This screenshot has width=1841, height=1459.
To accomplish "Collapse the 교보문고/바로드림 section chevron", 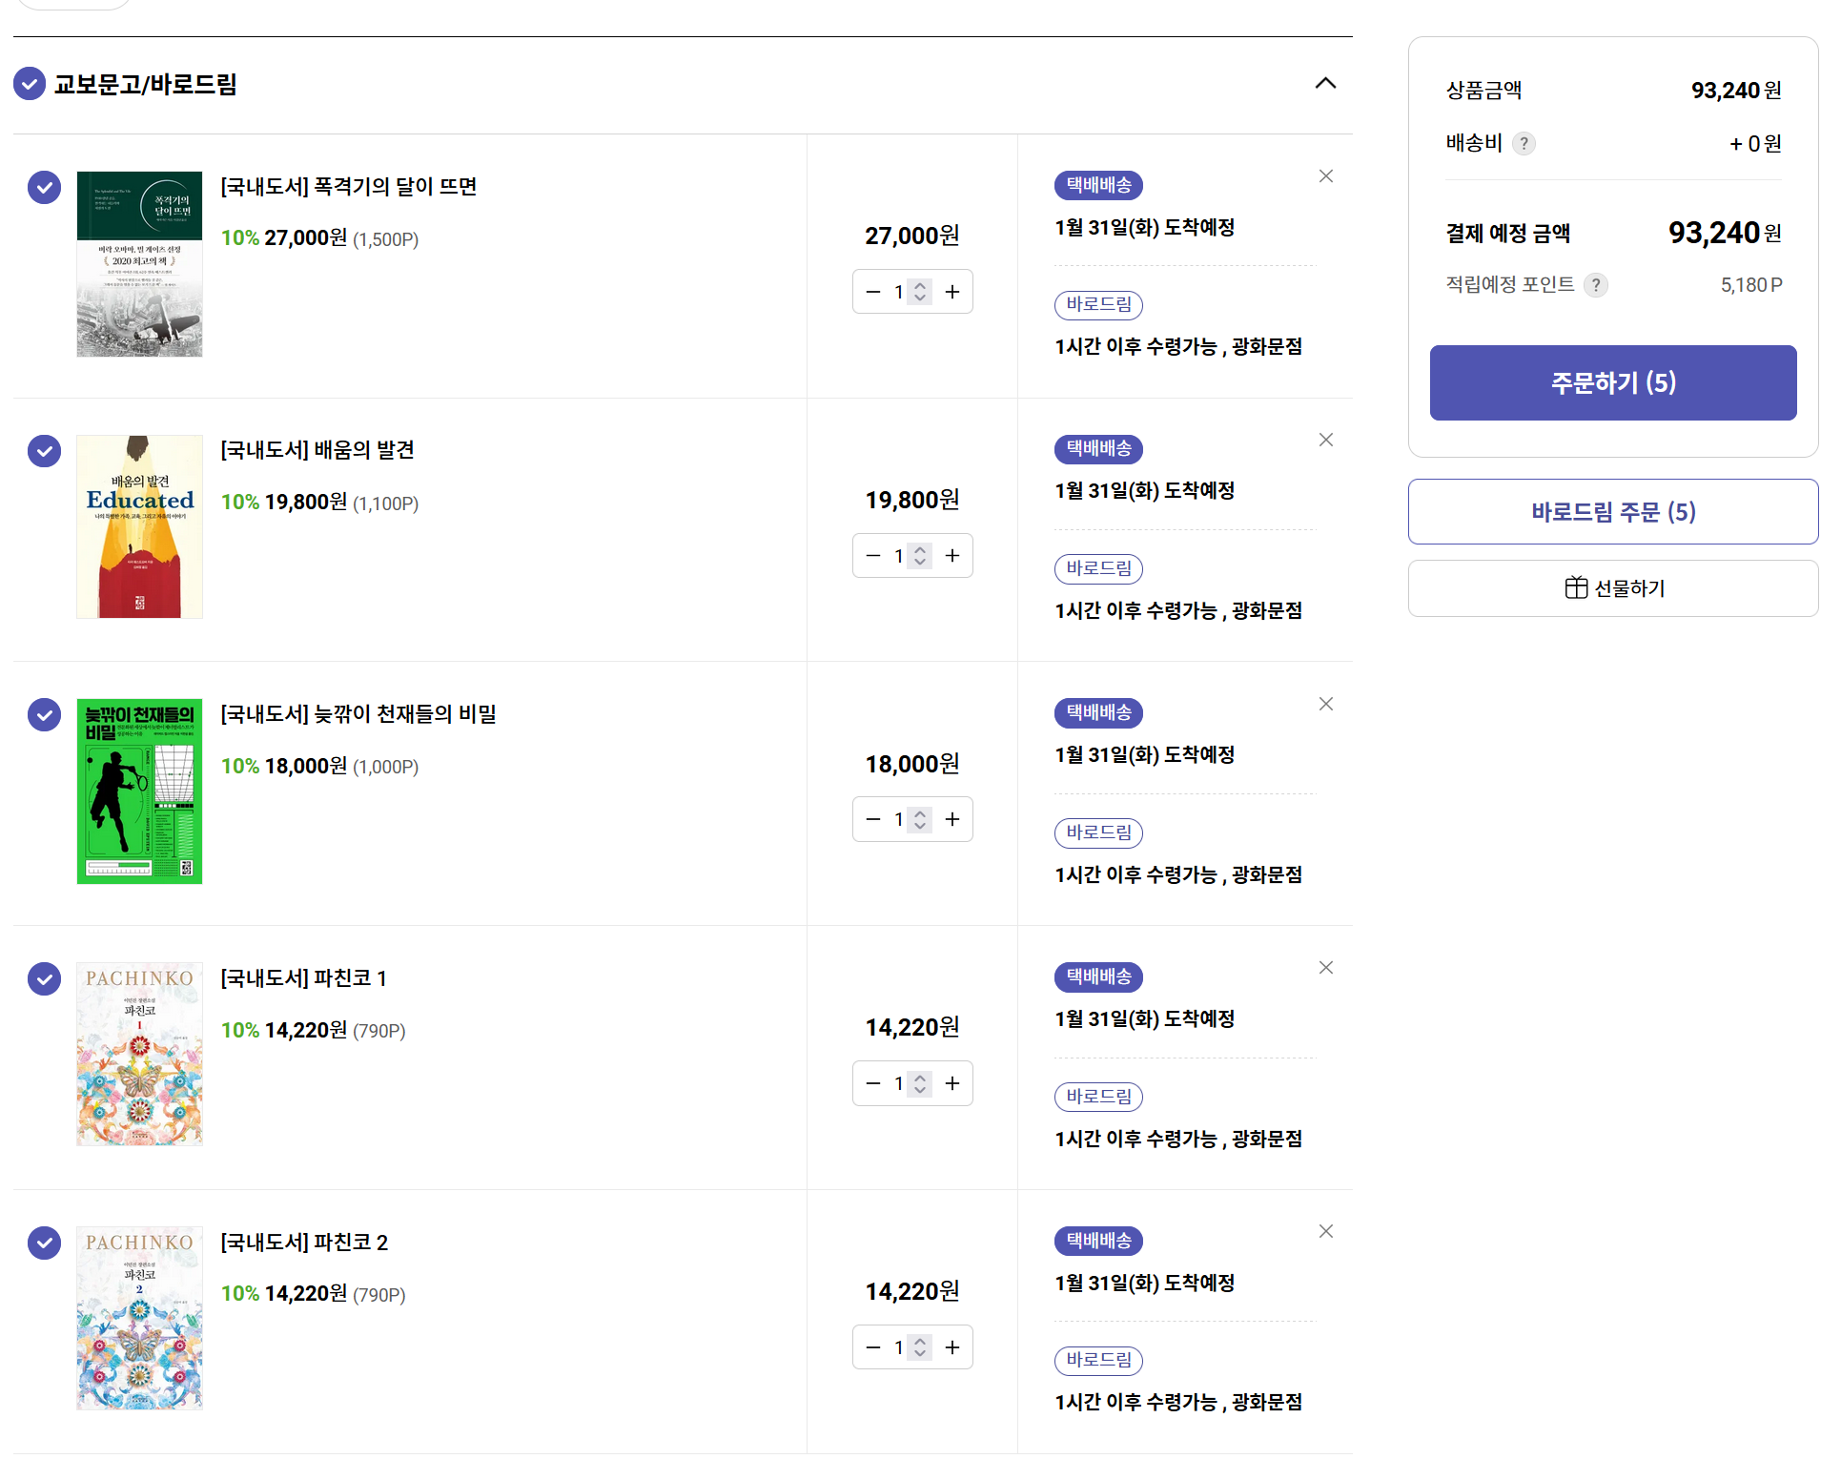I will coord(1325,84).
